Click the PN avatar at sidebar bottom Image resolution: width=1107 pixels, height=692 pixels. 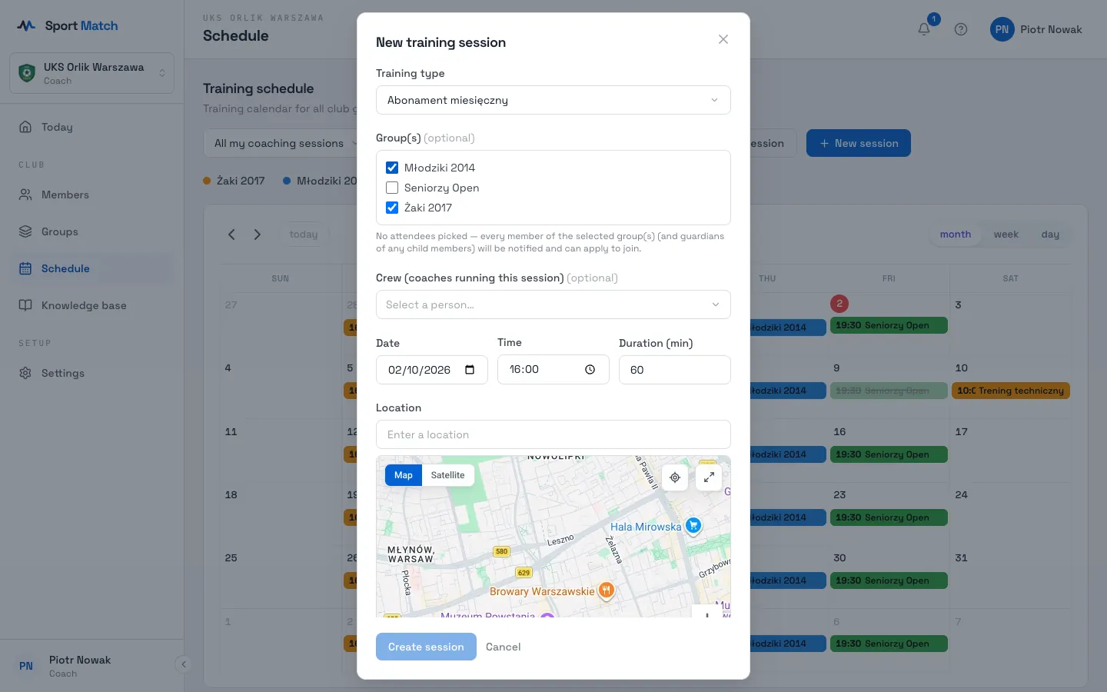click(26, 666)
